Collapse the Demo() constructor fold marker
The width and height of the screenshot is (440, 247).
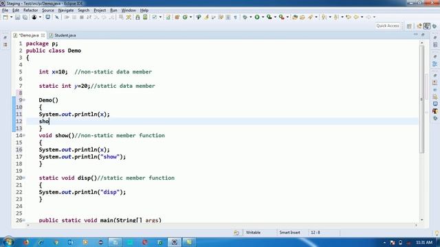pyautogui.click(x=24, y=100)
